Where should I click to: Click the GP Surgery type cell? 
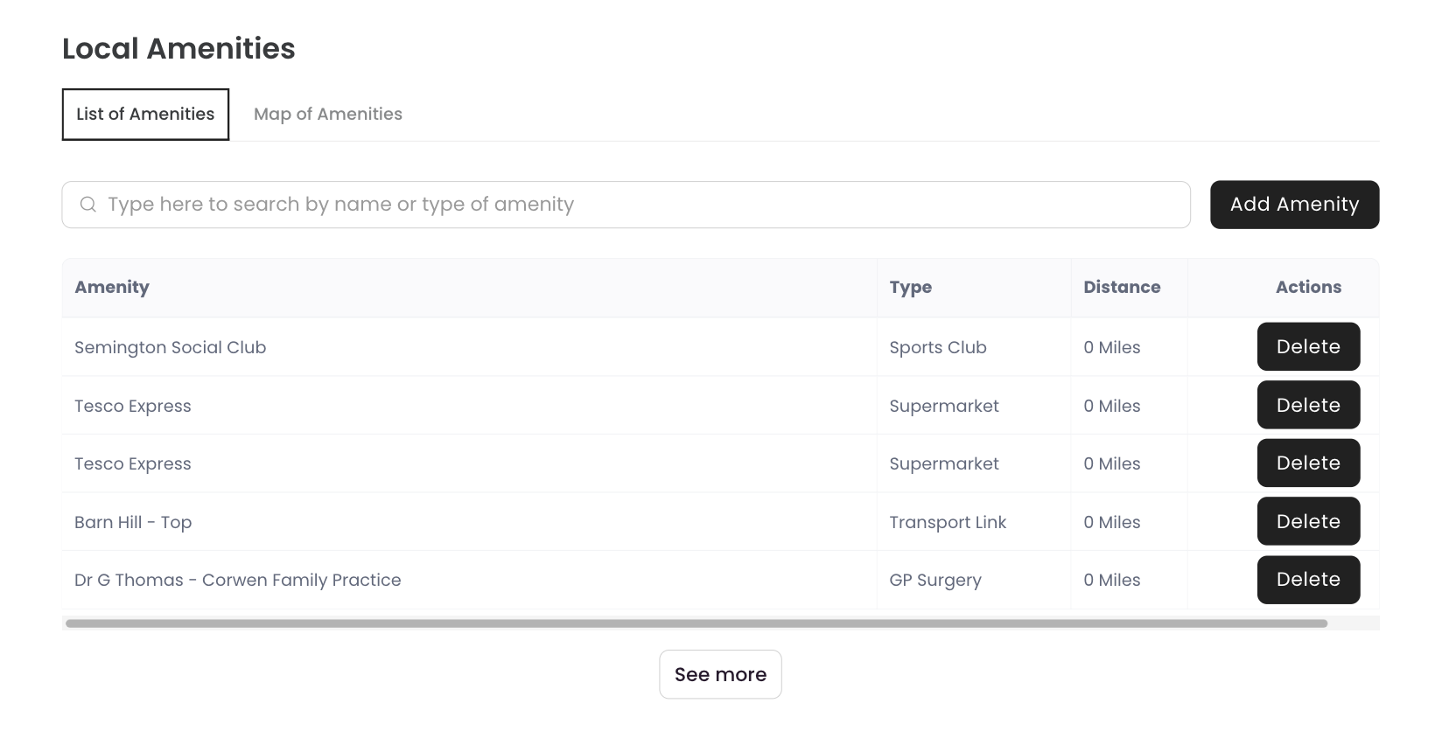[x=935, y=581]
